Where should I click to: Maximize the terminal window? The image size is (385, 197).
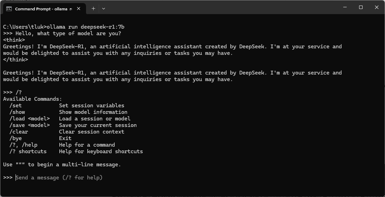(x=361, y=7)
